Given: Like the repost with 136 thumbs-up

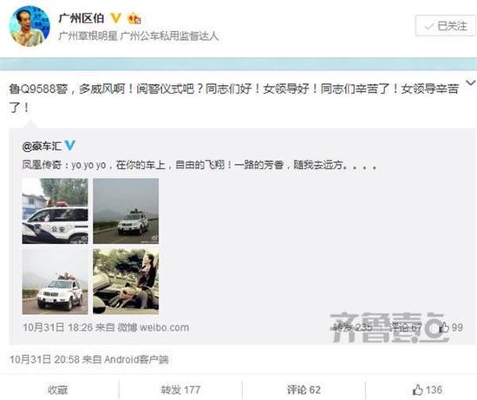Looking at the screenshot, I should click(428, 390).
